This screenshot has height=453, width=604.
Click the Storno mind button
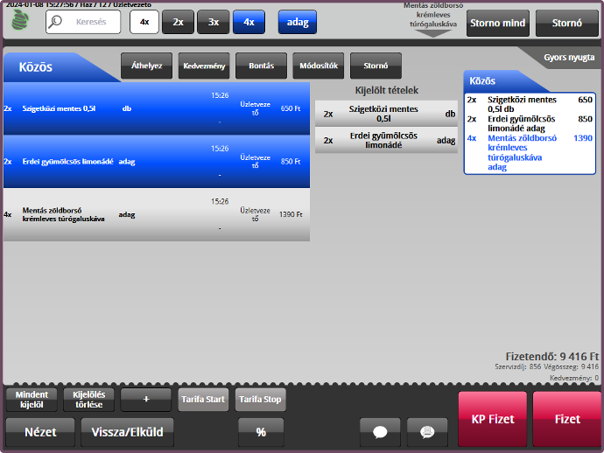495,23
